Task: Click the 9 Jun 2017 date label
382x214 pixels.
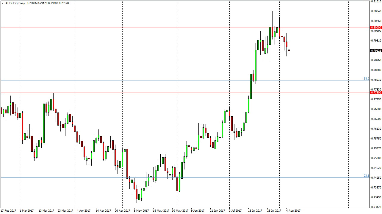Action: tap(198, 211)
